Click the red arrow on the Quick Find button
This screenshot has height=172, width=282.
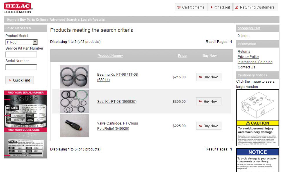click(10, 80)
